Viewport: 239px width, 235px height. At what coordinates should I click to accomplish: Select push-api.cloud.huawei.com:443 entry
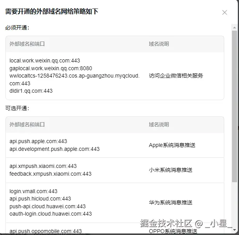pyautogui.click(x=48, y=206)
